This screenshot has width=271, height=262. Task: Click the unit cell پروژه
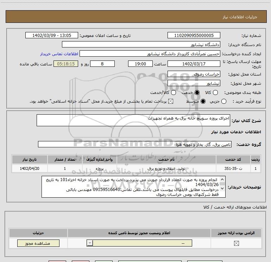[99, 168]
